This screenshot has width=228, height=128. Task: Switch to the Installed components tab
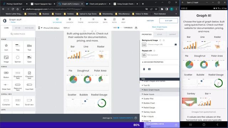pos(29,28)
